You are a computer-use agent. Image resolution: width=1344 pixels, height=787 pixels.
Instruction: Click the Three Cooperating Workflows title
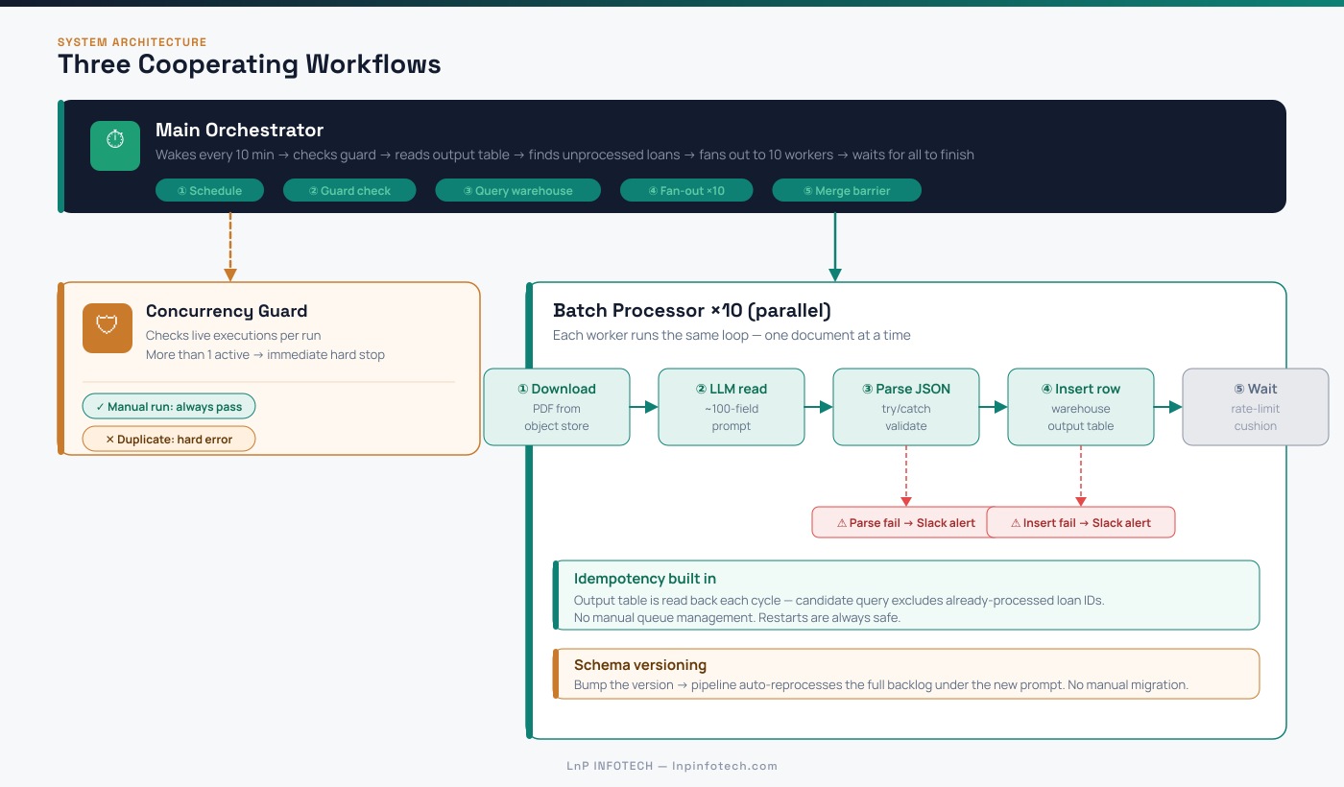[x=250, y=64]
